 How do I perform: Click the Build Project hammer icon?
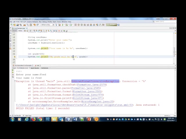56,25
